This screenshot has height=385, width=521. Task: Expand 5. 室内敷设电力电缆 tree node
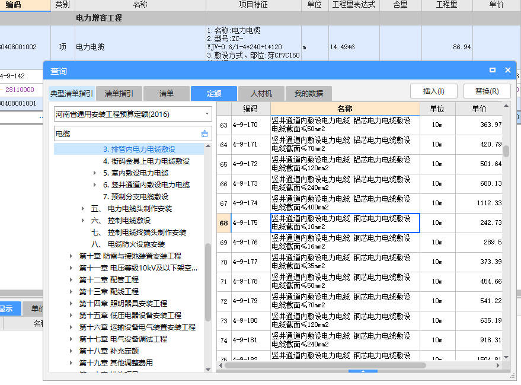95,173
